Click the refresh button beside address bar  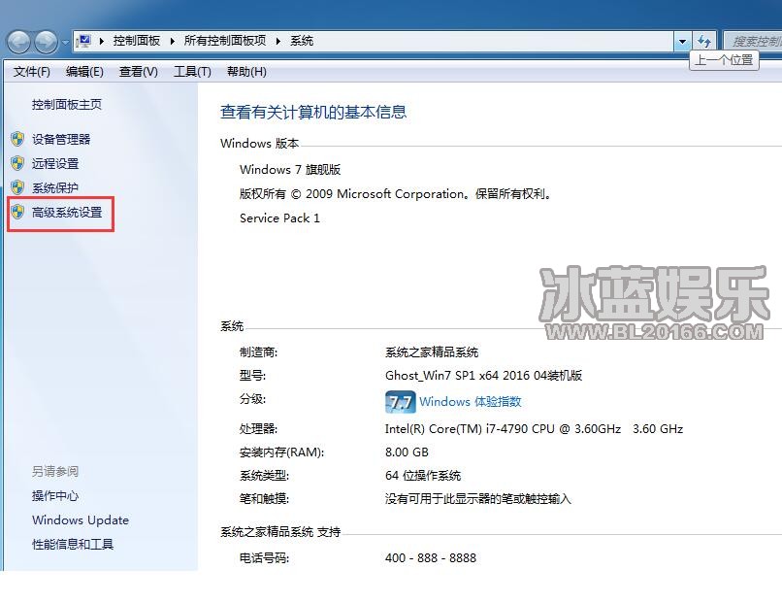pos(704,42)
